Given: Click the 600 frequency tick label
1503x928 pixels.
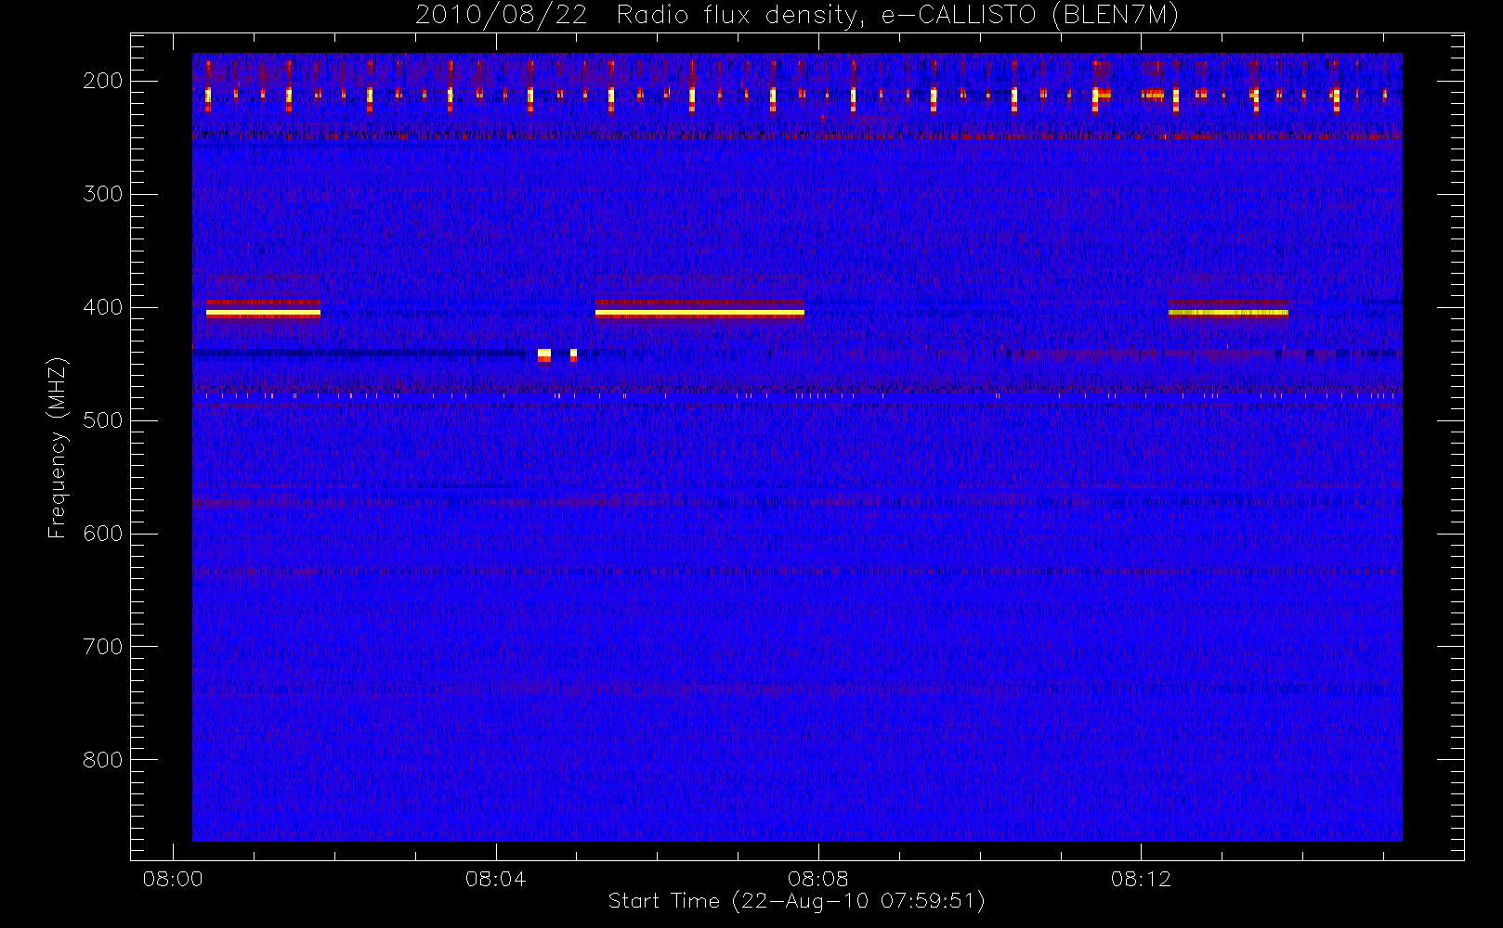Looking at the screenshot, I should (103, 534).
